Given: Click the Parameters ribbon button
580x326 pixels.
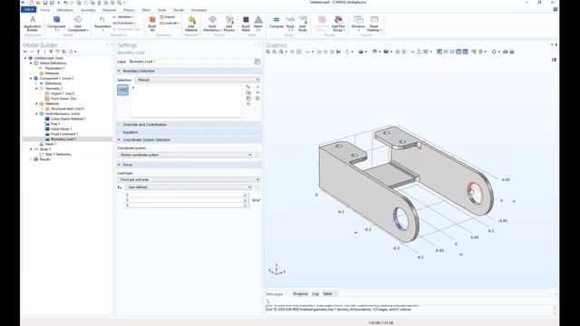Looking at the screenshot, I should point(102,23).
